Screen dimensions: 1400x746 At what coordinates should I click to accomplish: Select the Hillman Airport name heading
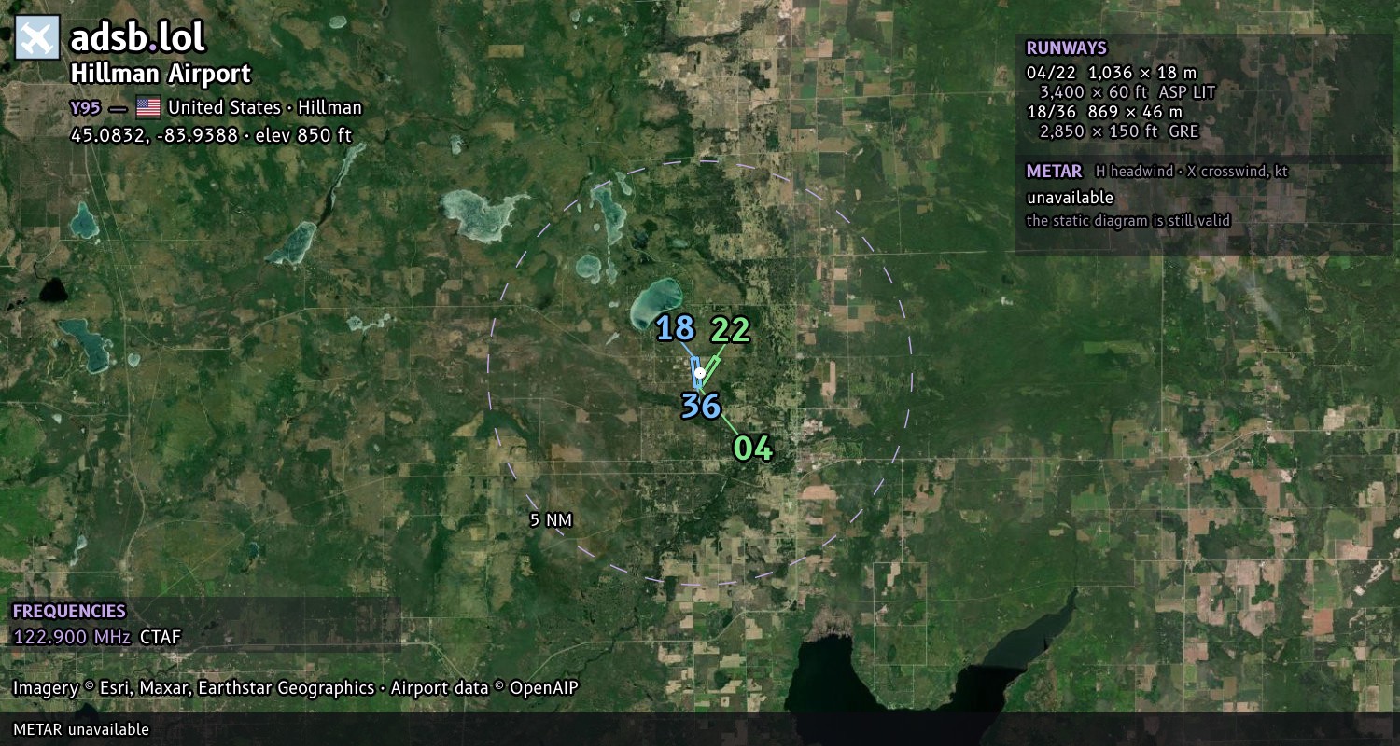[x=161, y=74]
